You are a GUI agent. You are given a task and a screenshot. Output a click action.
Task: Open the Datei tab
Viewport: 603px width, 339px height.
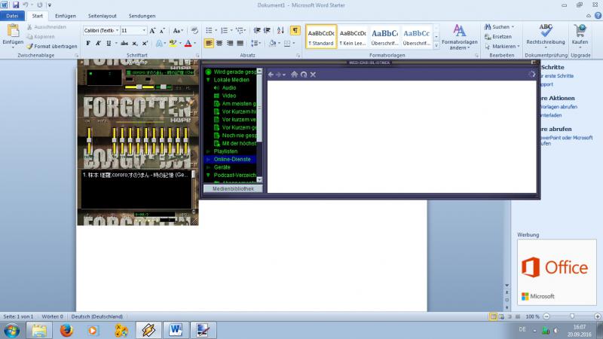coord(12,16)
